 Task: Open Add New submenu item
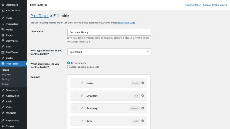(x=6, y=75)
